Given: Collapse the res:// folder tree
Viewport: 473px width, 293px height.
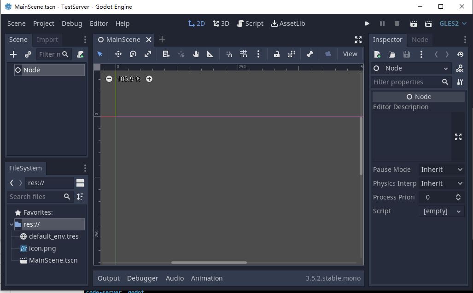Looking at the screenshot, I should point(12,224).
